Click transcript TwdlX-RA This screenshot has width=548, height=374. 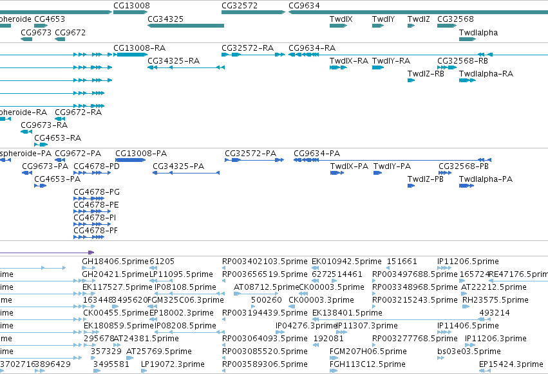point(338,67)
